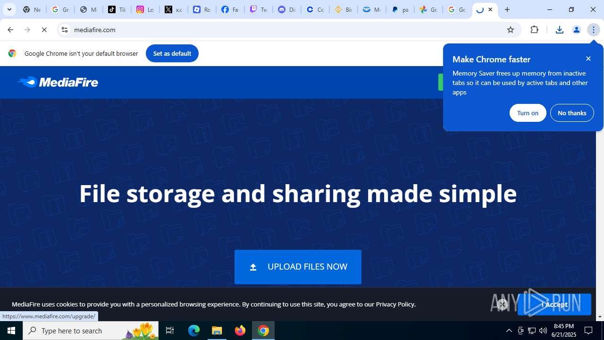View site information icon in address bar
604x340 pixels.
(65, 30)
